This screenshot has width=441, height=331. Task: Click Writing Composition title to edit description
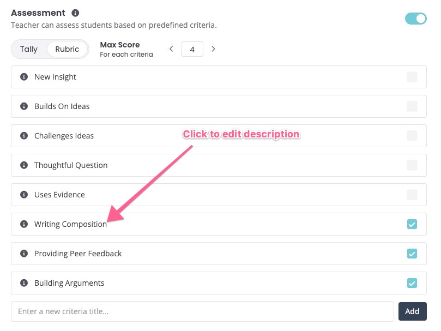pos(70,224)
